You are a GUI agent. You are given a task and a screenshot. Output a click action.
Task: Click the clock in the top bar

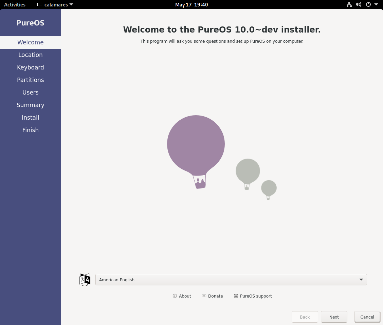(x=191, y=4)
